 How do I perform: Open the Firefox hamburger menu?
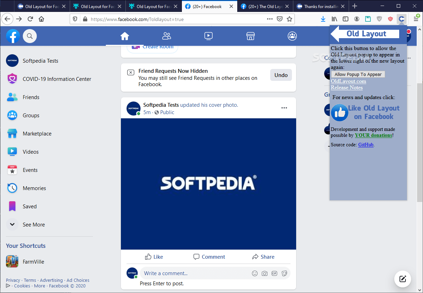416,19
